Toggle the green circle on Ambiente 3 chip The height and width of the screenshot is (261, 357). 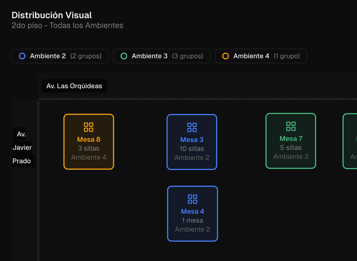124,56
